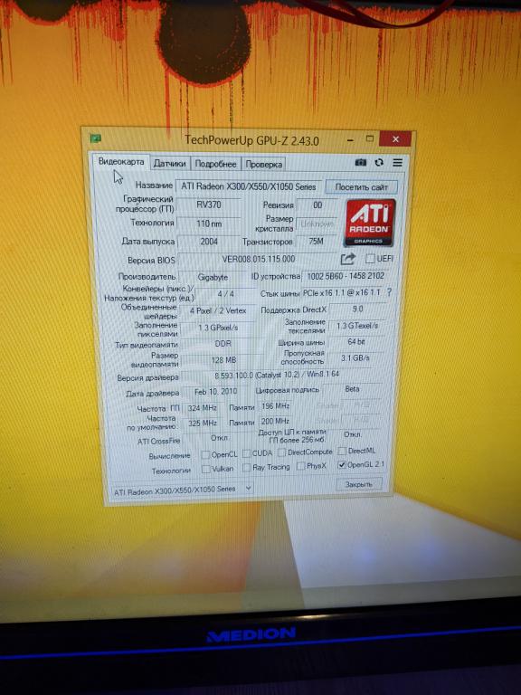Click the 110 nm technology field
Screen dimensions: 521x695
coord(209,224)
